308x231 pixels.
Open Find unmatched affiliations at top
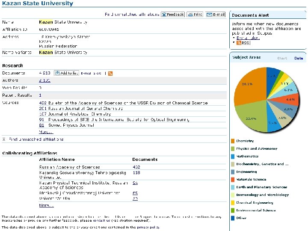point(132,15)
